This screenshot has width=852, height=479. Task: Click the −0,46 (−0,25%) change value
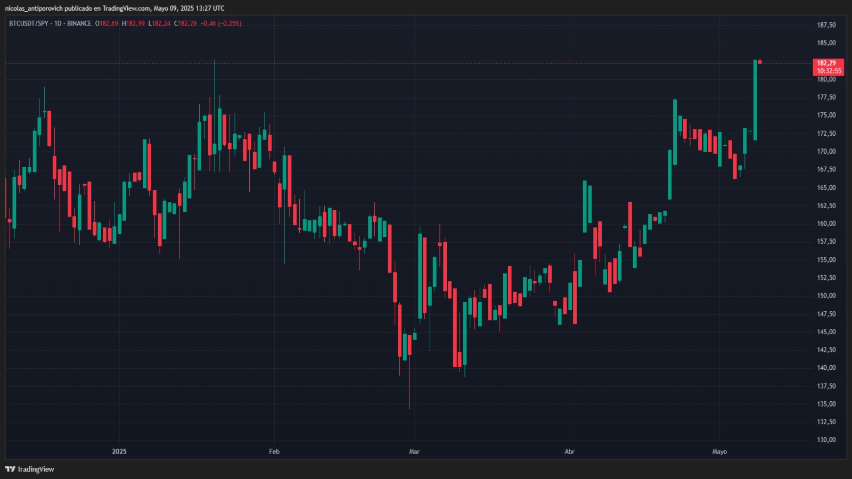(x=221, y=23)
